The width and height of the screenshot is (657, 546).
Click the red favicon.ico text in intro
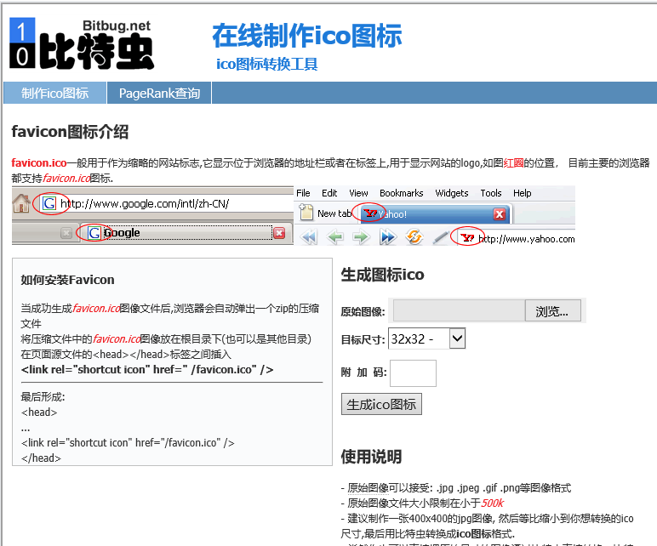[x=39, y=162]
